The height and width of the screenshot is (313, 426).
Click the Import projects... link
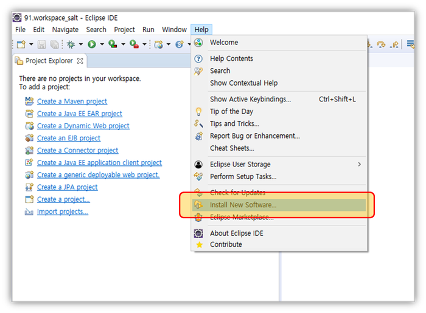tap(63, 212)
